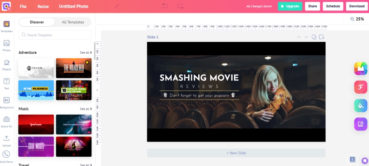Select In The Wilderness template thumbnail

point(36,90)
